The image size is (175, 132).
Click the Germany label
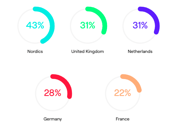(x=53, y=119)
